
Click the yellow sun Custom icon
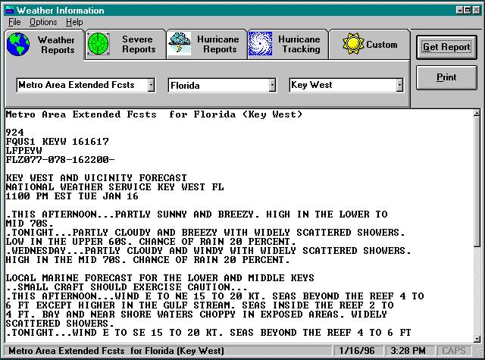point(353,44)
